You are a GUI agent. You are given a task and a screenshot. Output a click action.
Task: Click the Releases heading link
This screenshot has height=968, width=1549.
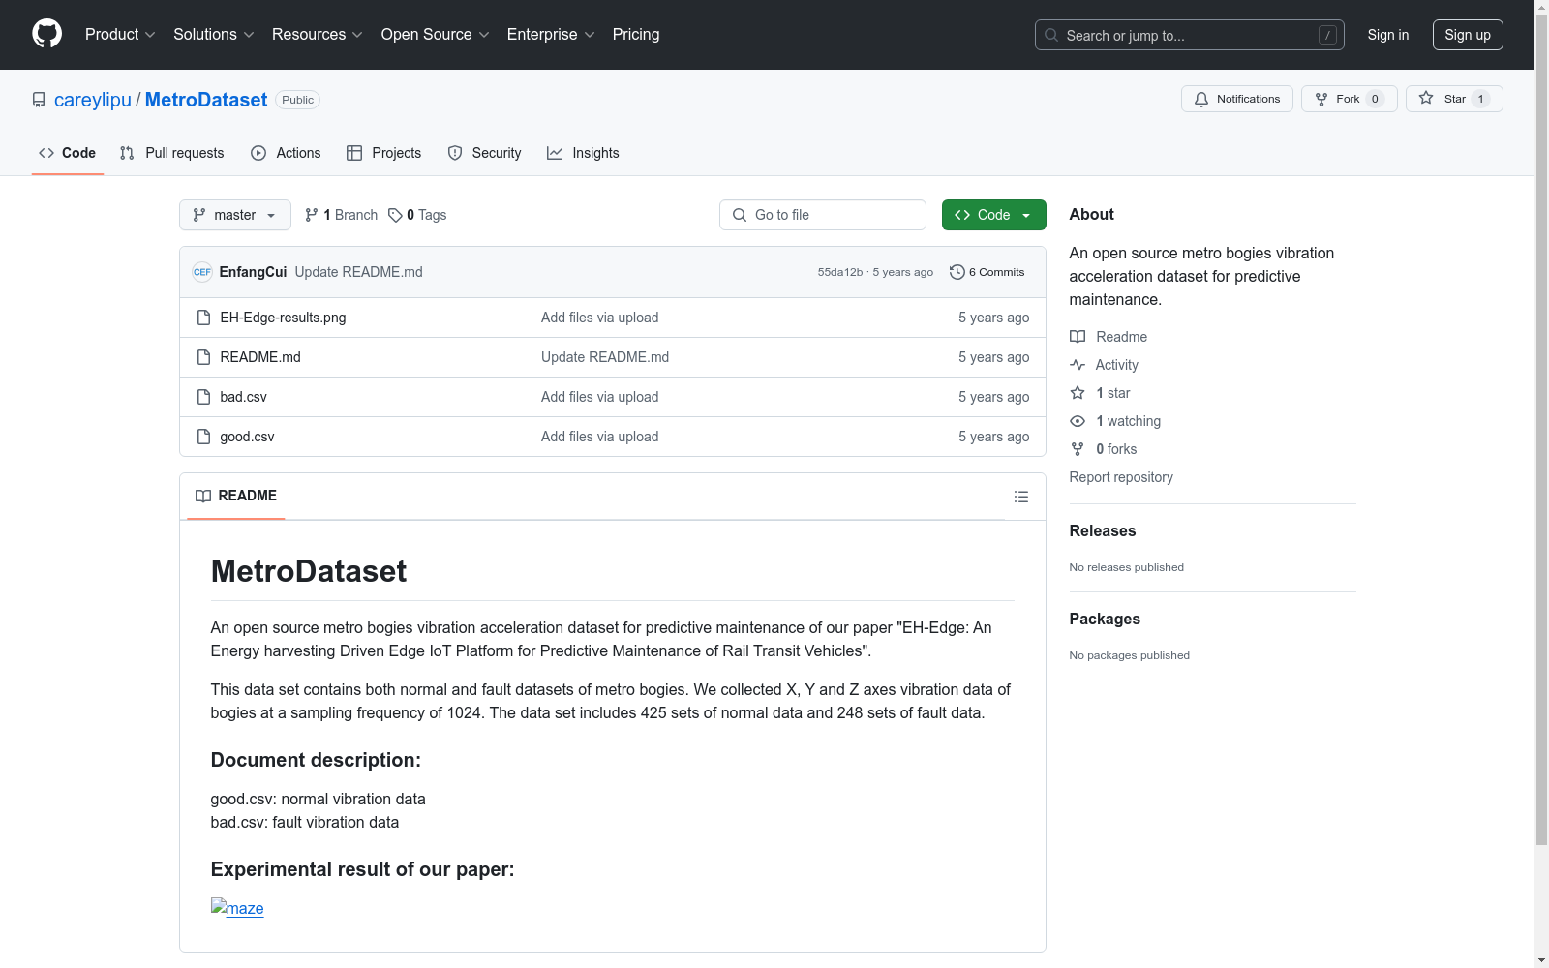click(1103, 530)
